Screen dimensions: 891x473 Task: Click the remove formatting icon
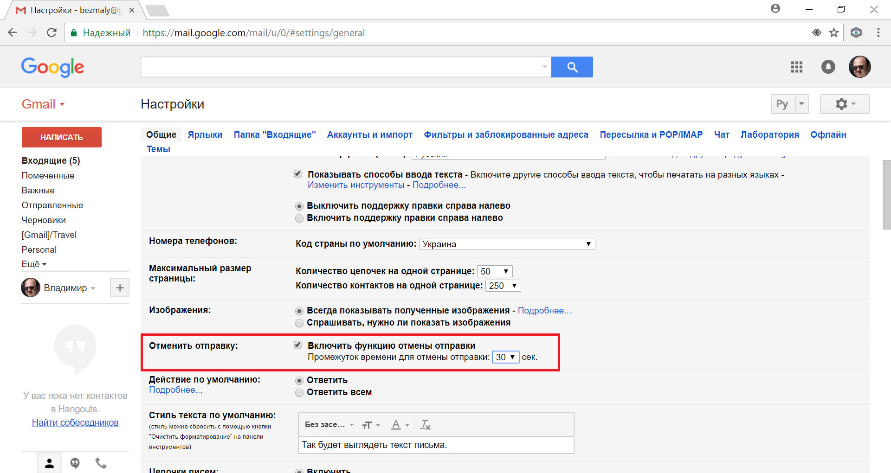pos(425,425)
